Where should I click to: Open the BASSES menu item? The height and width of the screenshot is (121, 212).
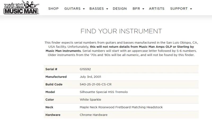point(97,9)
